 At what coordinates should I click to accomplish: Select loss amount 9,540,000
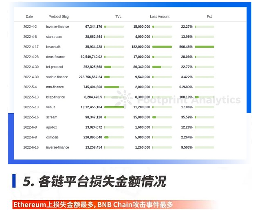143,77
